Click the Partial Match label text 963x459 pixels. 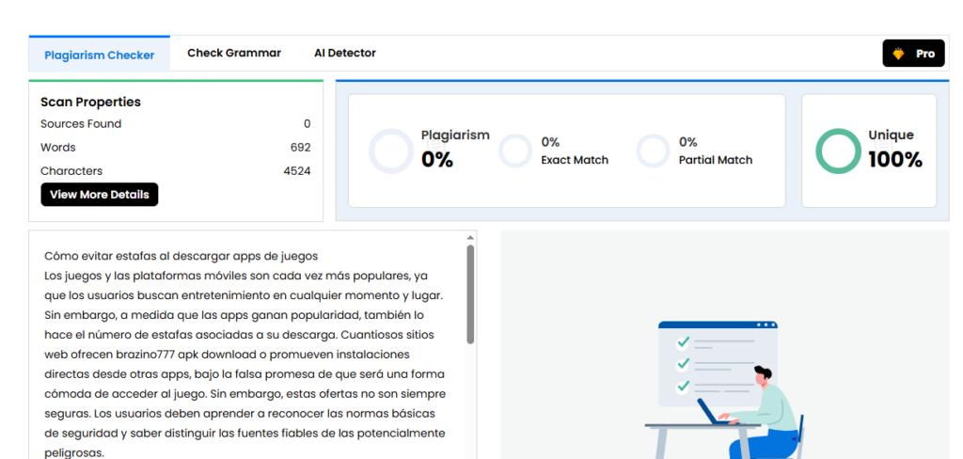pos(715,160)
